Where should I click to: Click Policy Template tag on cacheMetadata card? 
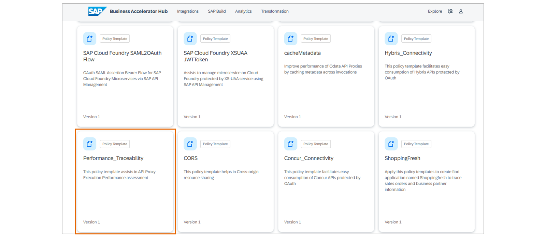[x=316, y=39]
